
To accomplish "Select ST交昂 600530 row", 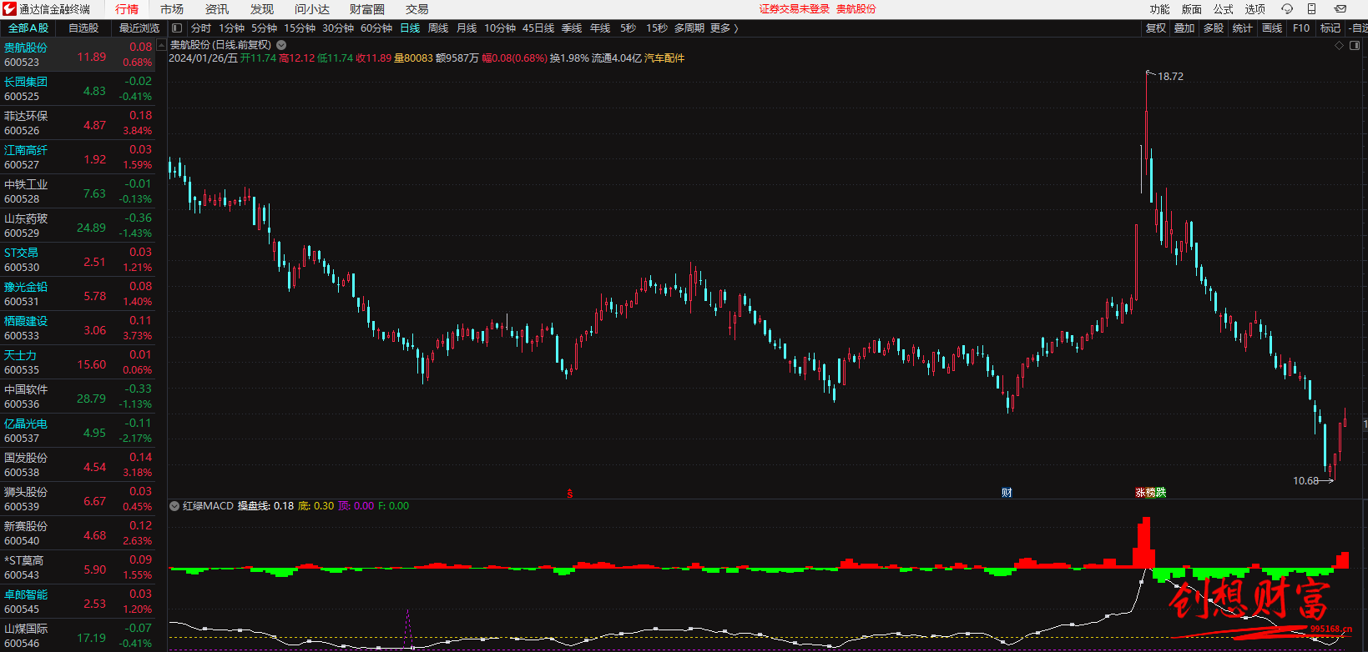I will [x=78, y=259].
